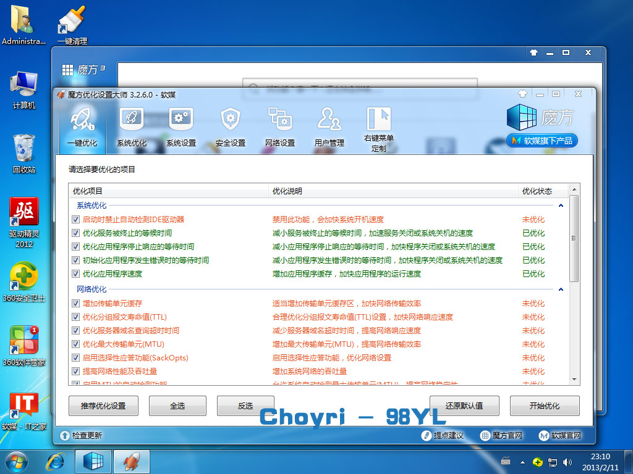Open the 系统优化 rocket disk icon
Screen dimensions: 633x474
coord(131,118)
